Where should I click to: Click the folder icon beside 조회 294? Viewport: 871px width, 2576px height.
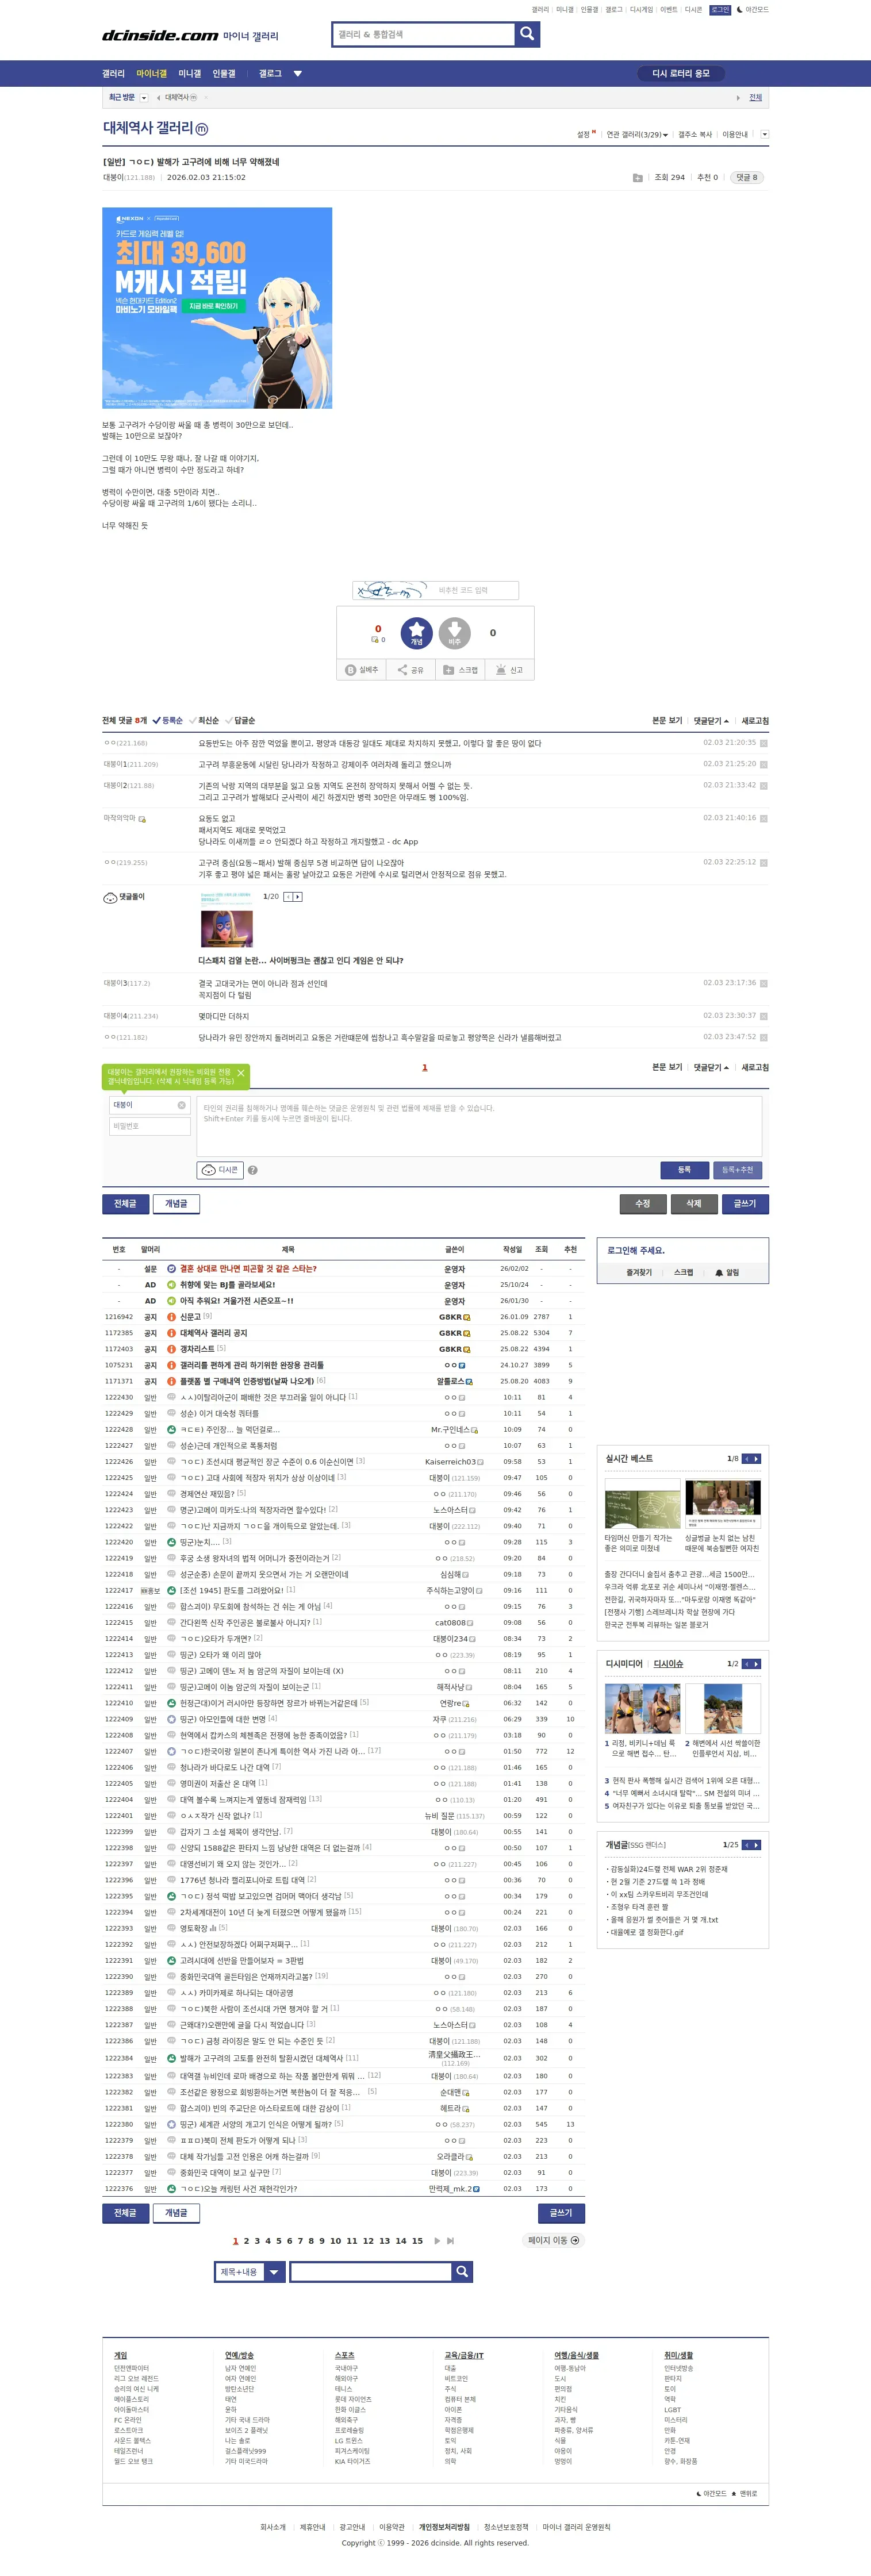637,178
